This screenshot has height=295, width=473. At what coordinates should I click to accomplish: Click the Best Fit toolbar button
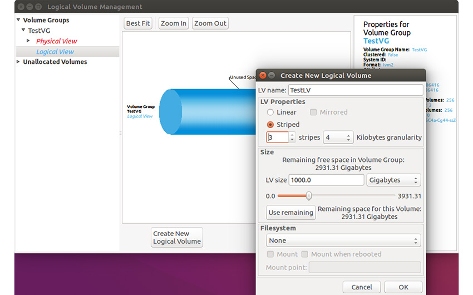[x=137, y=23]
